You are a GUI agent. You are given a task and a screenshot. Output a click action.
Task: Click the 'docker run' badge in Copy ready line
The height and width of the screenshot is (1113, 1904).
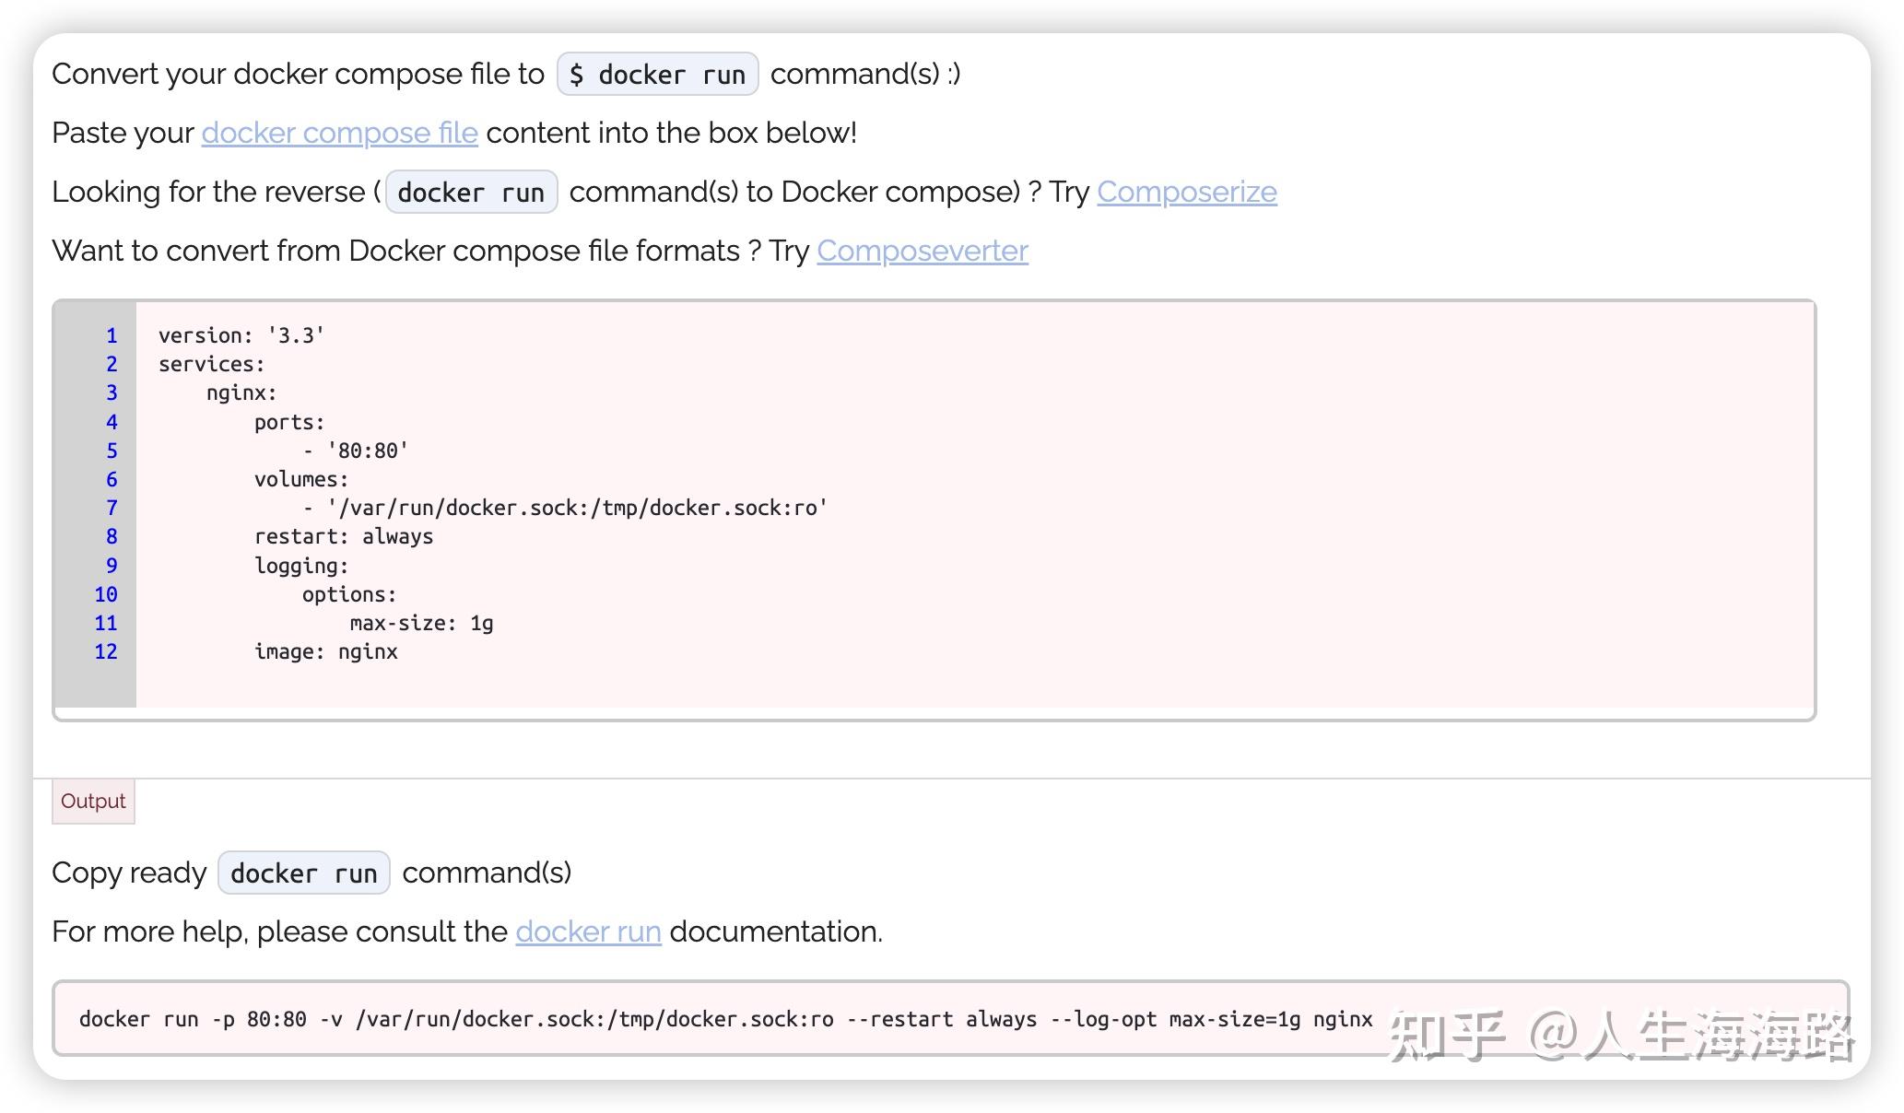(x=302, y=873)
